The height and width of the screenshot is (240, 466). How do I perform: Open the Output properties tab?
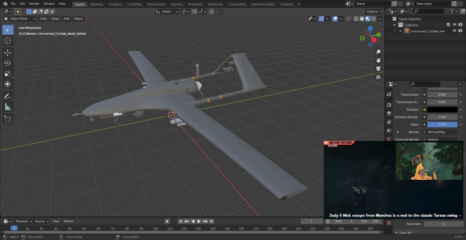pos(389,113)
